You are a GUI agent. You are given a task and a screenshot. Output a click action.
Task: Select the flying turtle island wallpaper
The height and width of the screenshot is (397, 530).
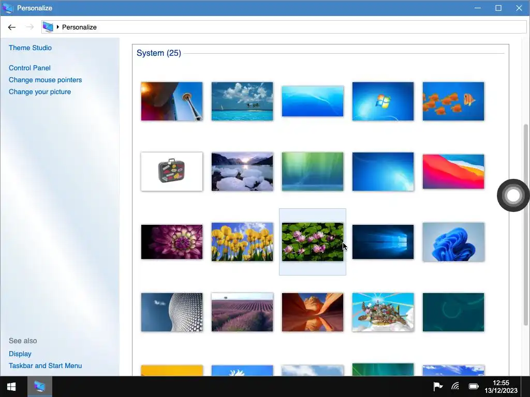(382, 312)
